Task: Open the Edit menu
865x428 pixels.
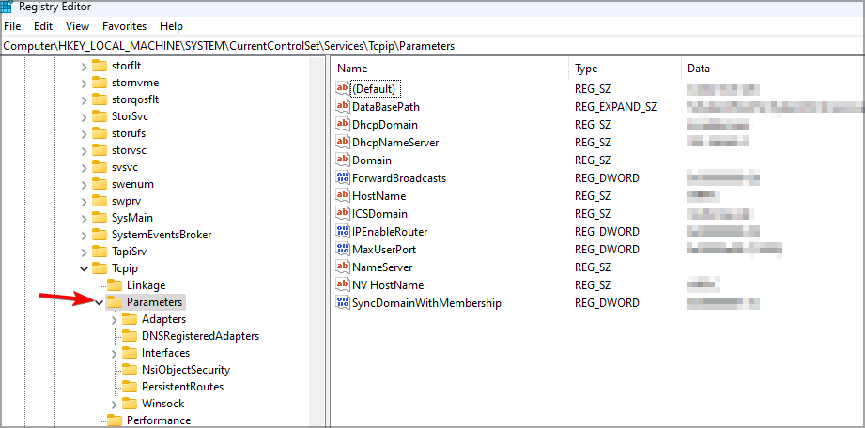Action: point(43,26)
